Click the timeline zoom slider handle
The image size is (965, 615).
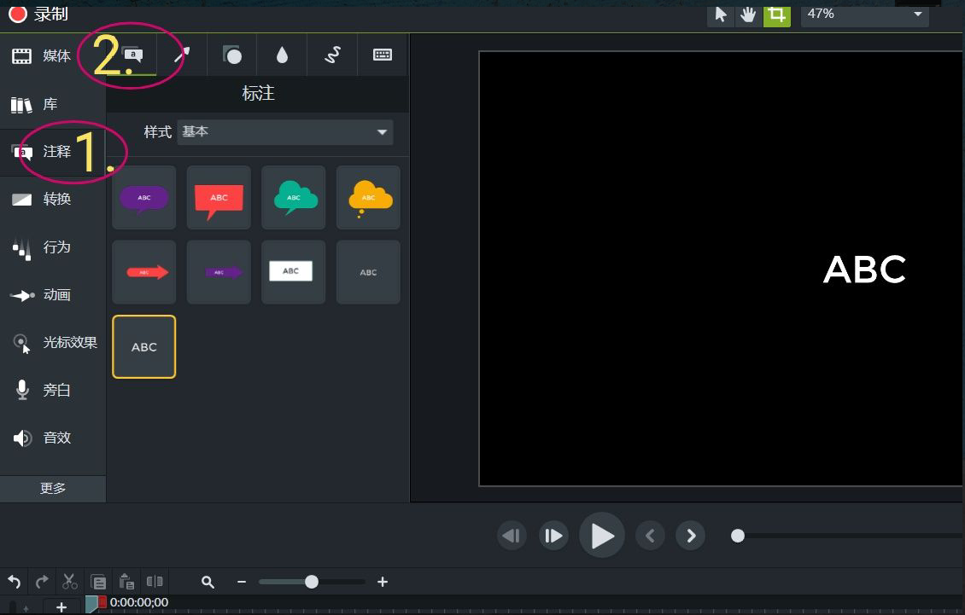(312, 582)
